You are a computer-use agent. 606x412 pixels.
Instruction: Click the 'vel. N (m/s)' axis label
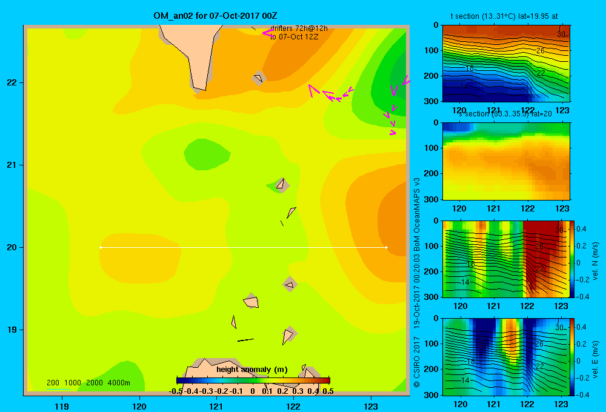pyautogui.click(x=596, y=261)
